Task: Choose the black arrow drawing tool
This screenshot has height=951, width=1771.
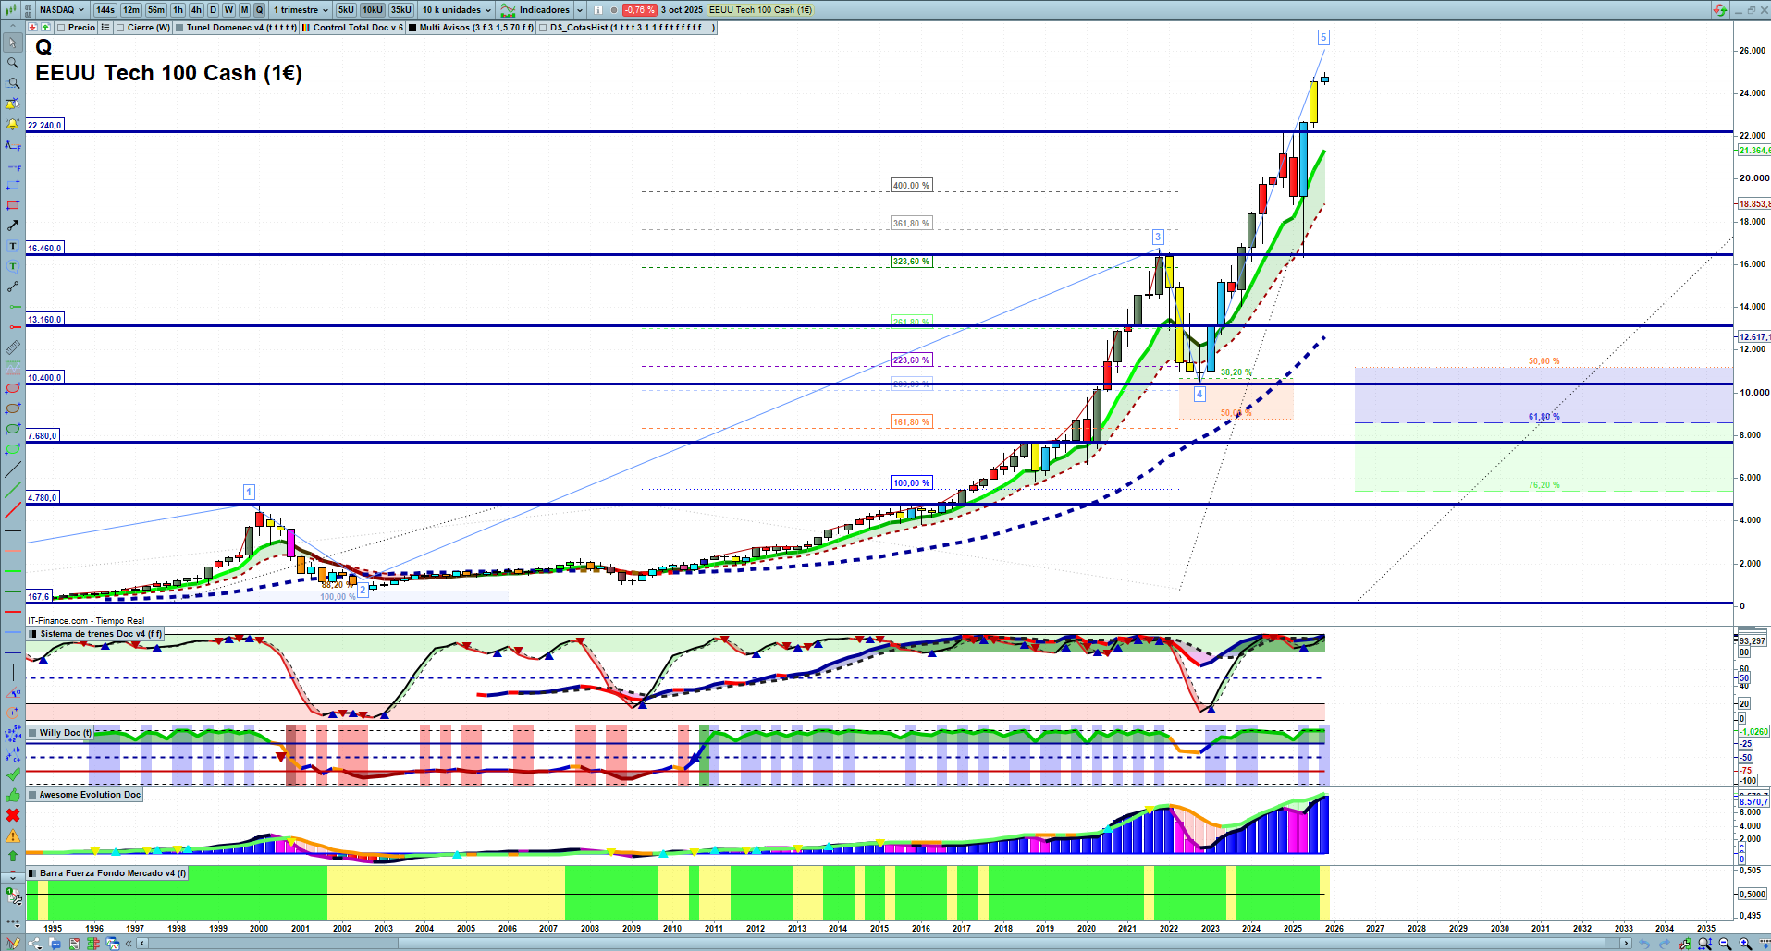Action: coord(13,226)
